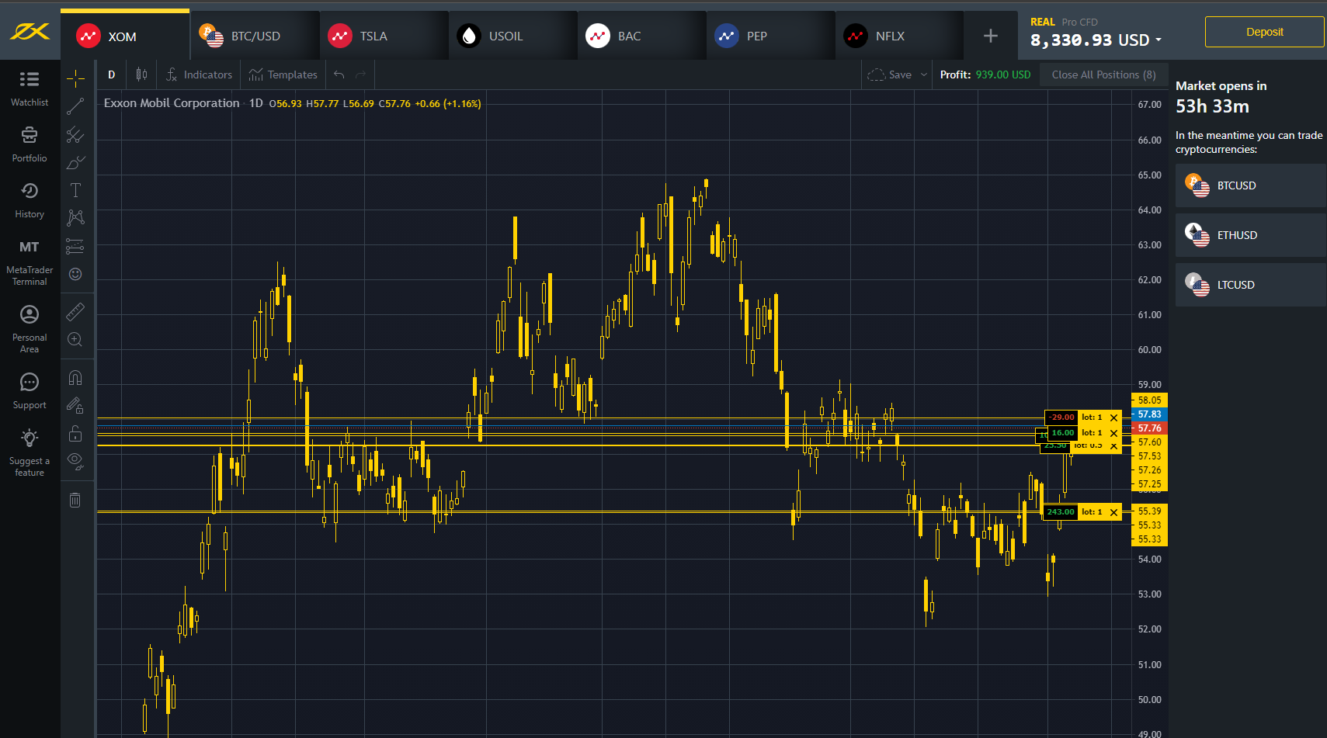1327x738 pixels.
Task: Open the Indicators dialog
Action: (200, 74)
